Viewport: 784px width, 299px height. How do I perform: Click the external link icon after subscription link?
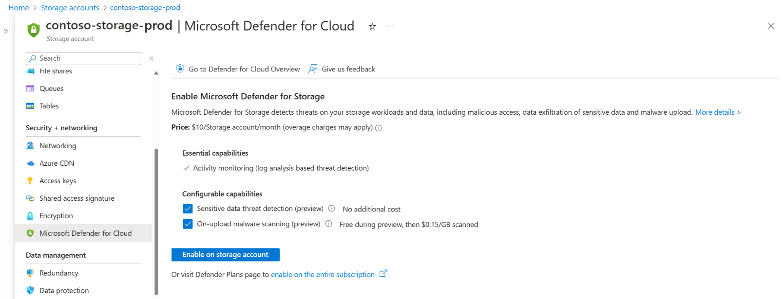pos(383,274)
